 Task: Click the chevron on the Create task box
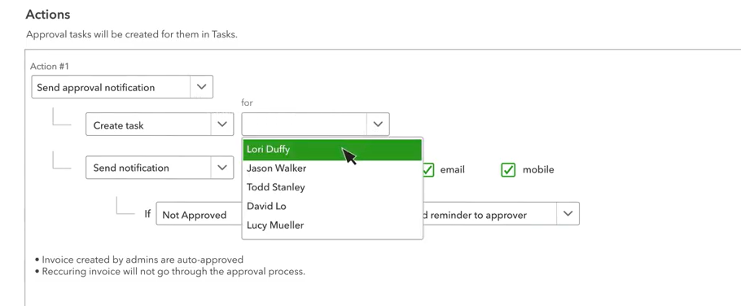click(221, 125)
